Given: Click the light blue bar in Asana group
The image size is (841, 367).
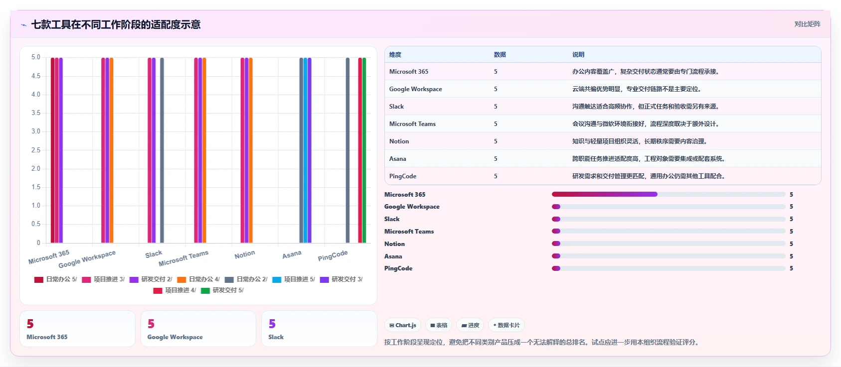Looking at the screenshot, I should coord(305,150).
